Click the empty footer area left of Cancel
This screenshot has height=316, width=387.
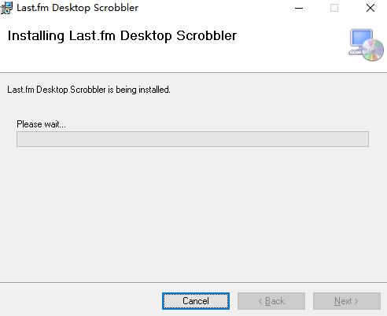[80, 301]
